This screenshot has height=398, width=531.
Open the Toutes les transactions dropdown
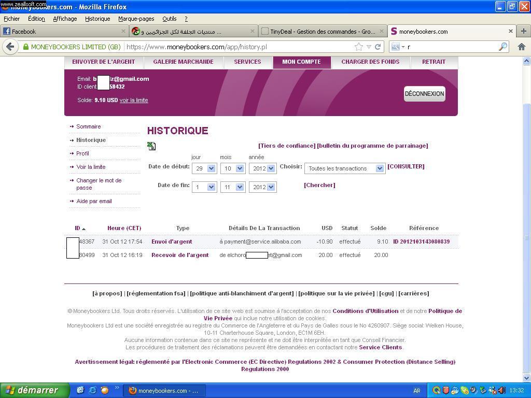pos(345,168)
